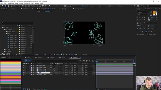Click the Shy layers switch in timeline header
Screen dimensions: 161x90
(84, 61)
